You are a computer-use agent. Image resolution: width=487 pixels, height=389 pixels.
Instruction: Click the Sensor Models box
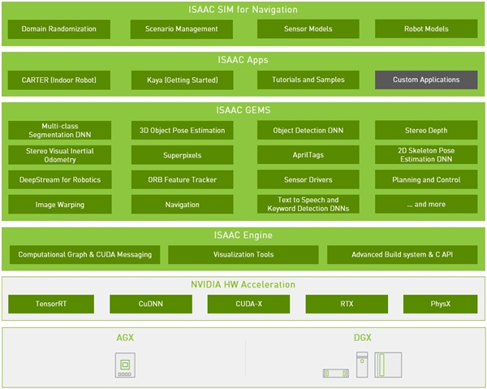(308, 29)
